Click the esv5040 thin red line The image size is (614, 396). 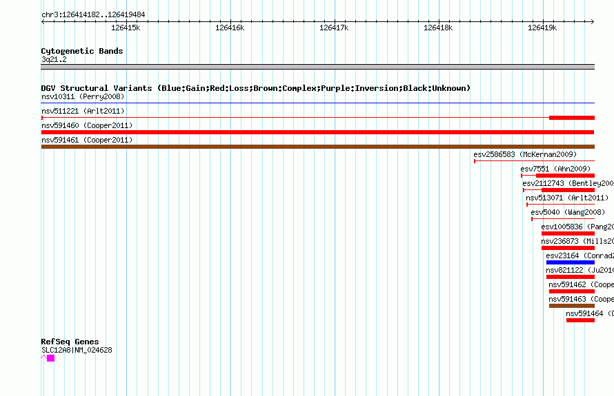pos(563,219)
